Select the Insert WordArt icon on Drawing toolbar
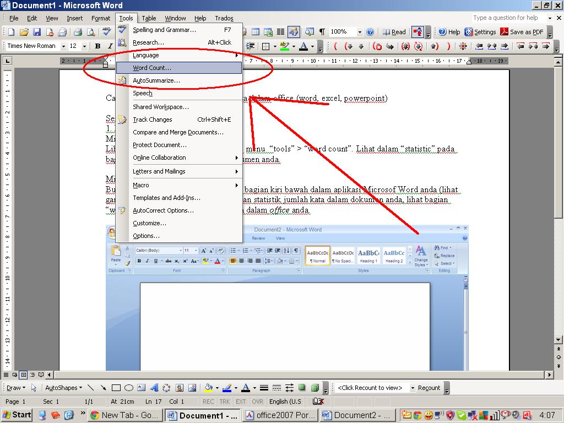The width and height of the screenshot is (564, 423). (153, 387)
